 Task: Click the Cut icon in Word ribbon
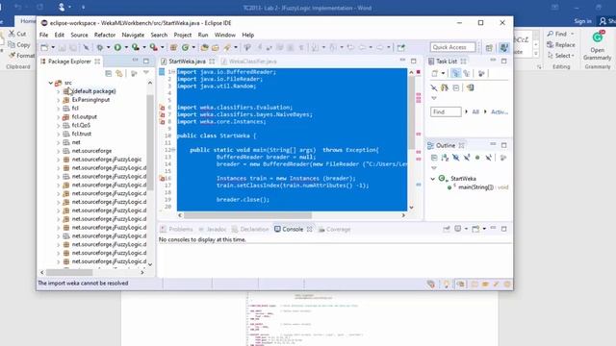point(12,34)
